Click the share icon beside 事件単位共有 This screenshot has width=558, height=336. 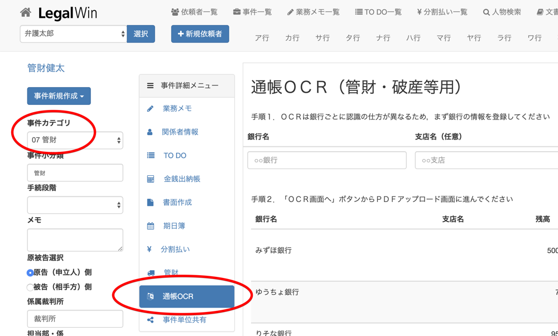point(150,320)
